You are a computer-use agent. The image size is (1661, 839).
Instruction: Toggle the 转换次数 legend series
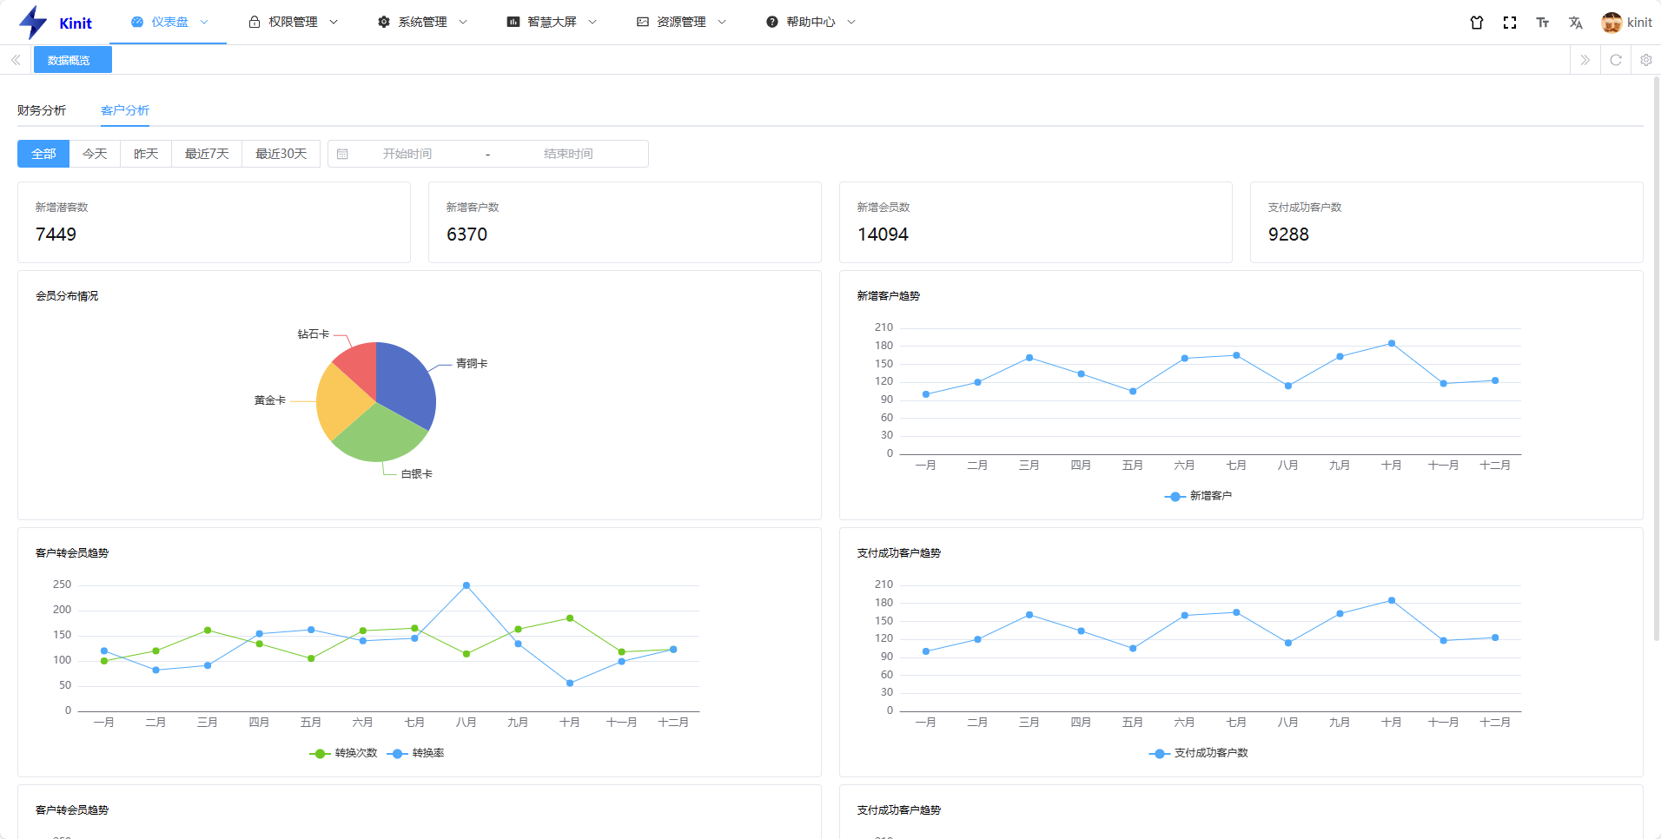click(x=343, y=753)
